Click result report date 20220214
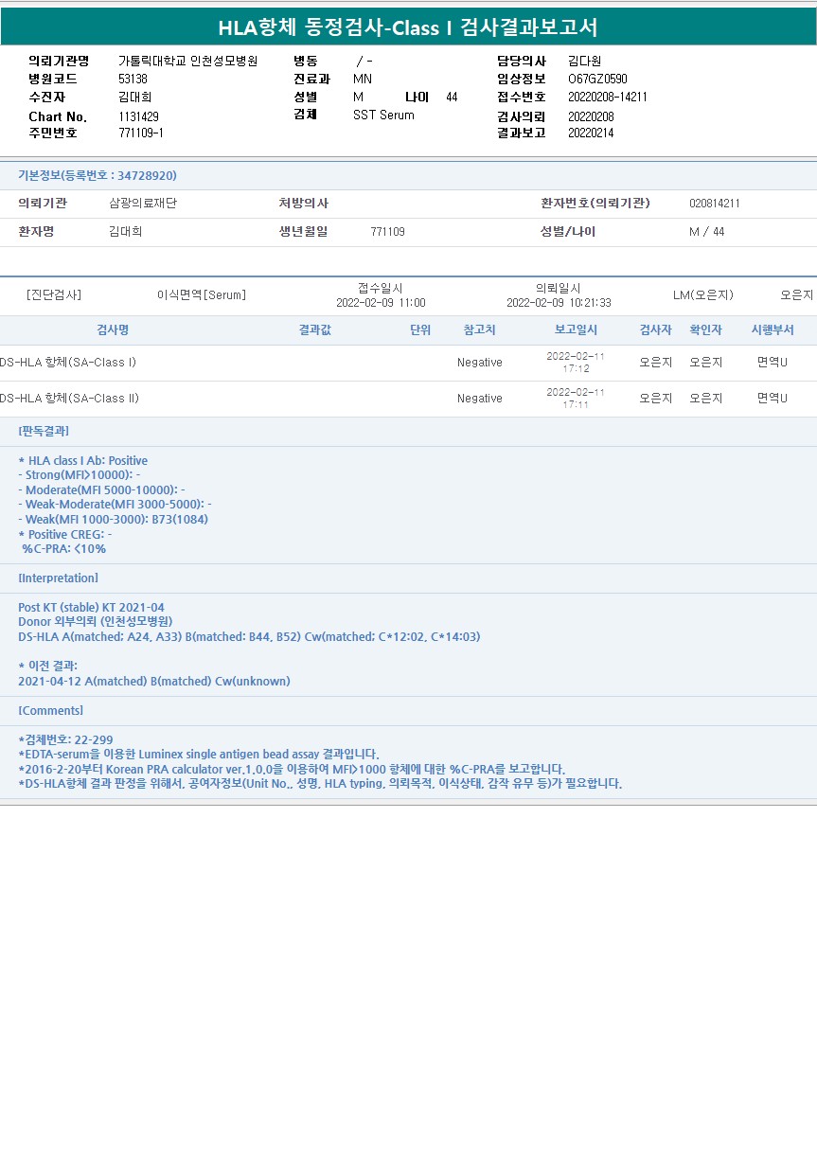Viewport: 817px width, 1174px height. click(x=591, y=133)
